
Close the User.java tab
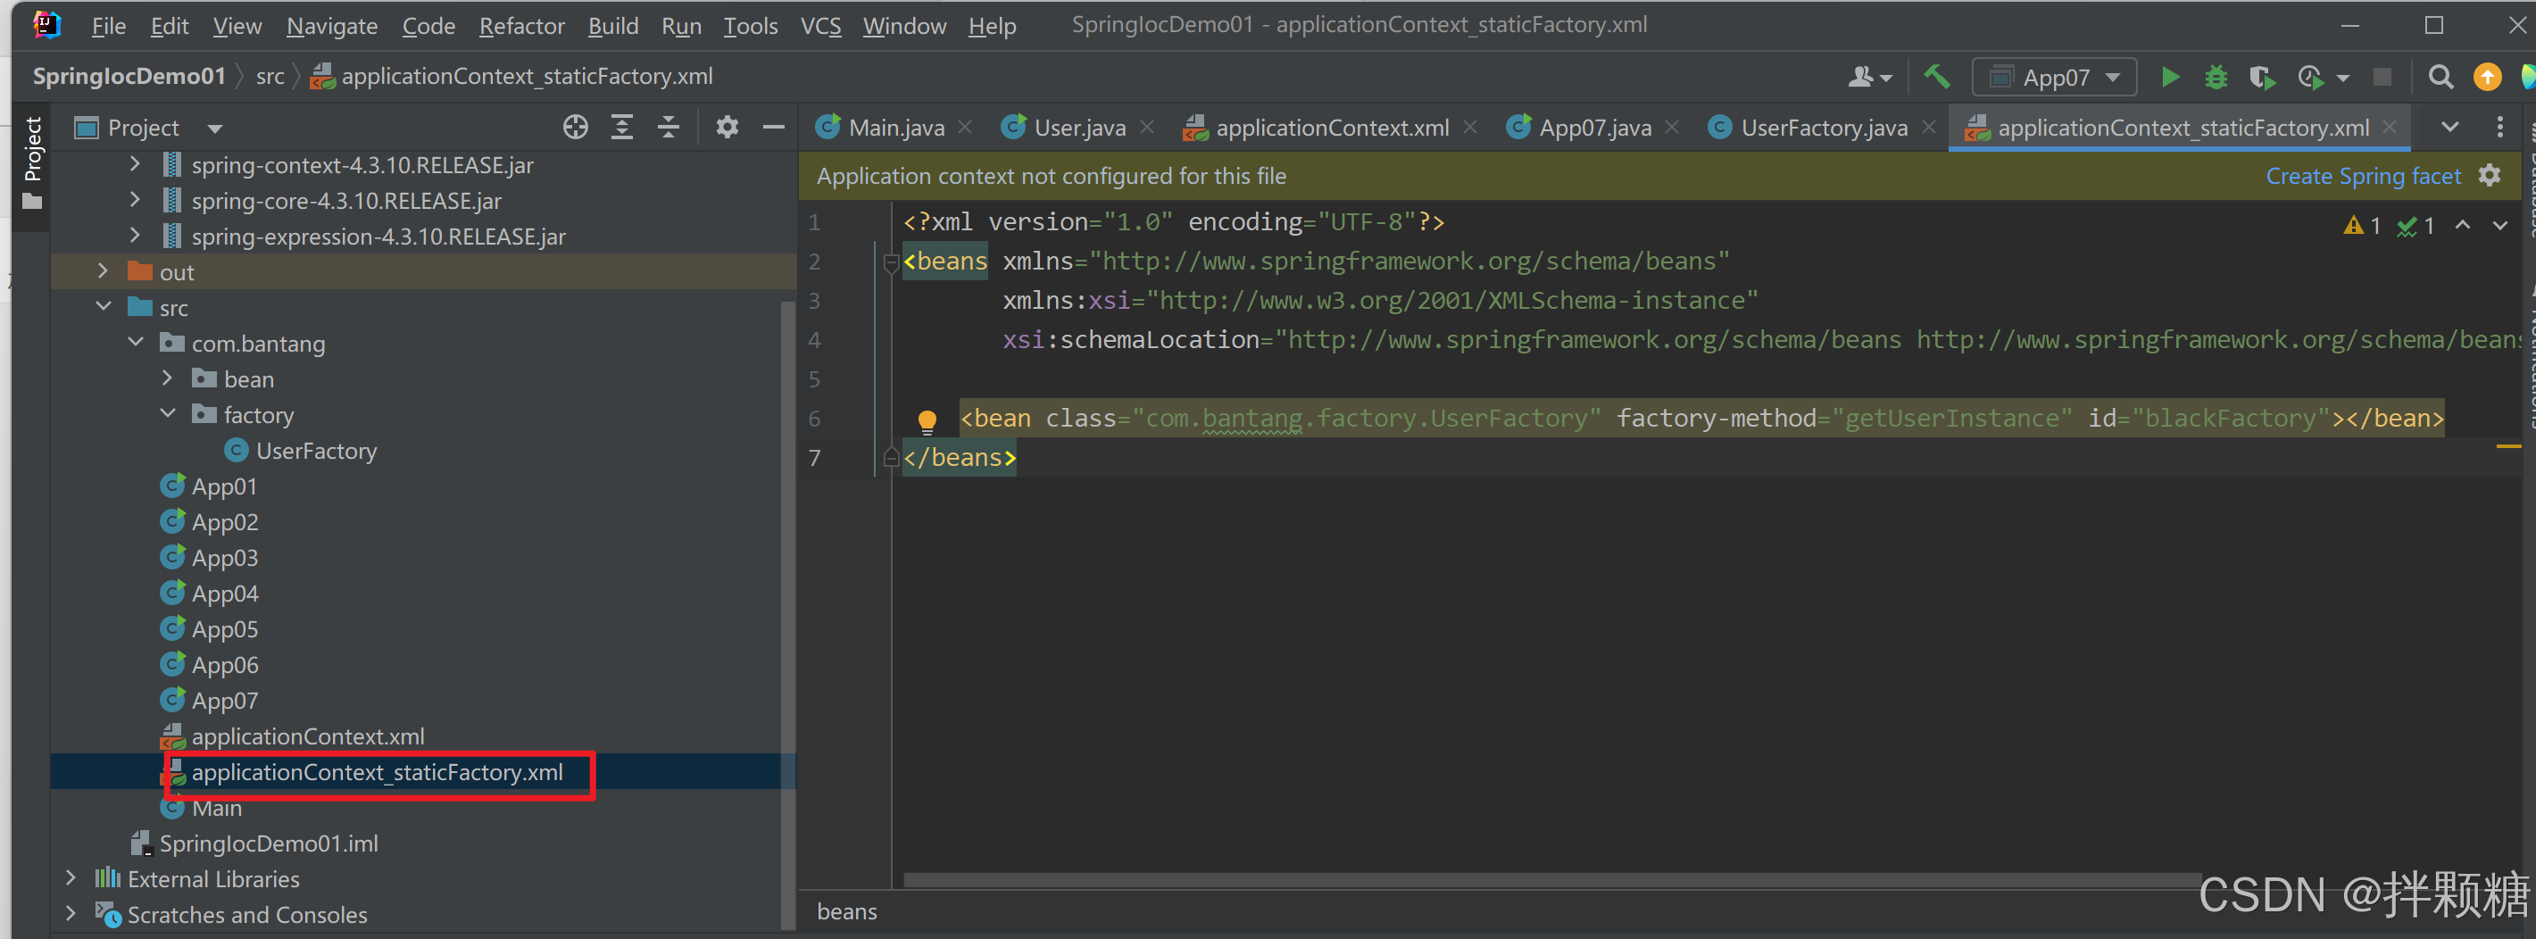point(1147,127)
